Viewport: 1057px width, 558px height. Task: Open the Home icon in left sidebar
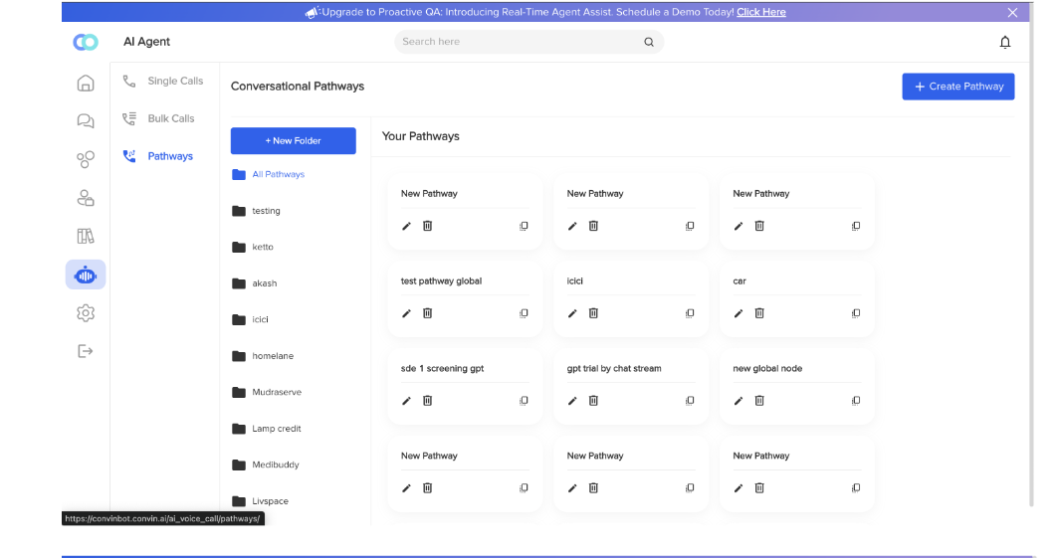[x=86, y=83]
